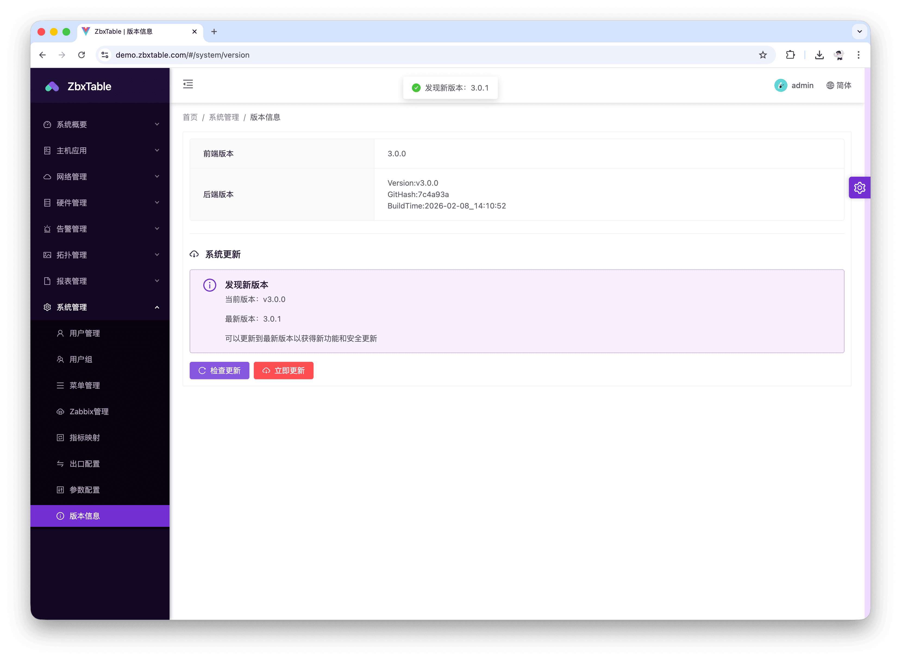
Task: Expand the 主机应用 submenu chevron
Action: pos(157,151)
